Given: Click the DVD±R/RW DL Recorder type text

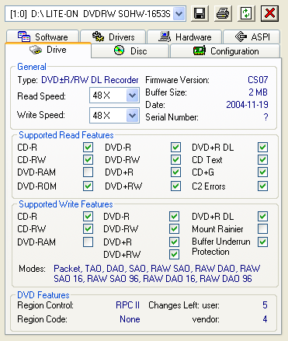Looking at the screenshot, I should [90, 80].
